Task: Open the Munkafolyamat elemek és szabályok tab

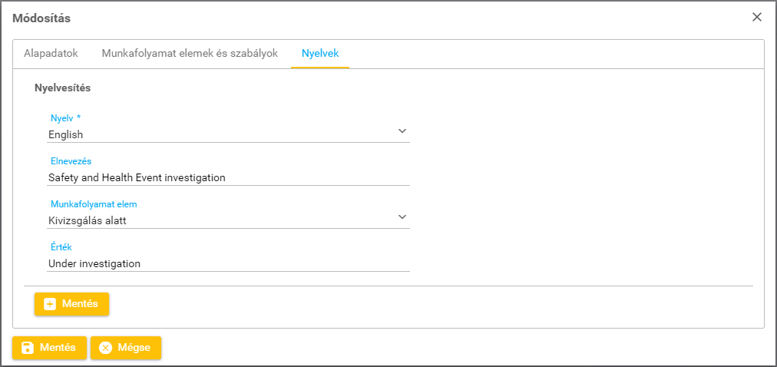Action: click(x=190, y=54)
